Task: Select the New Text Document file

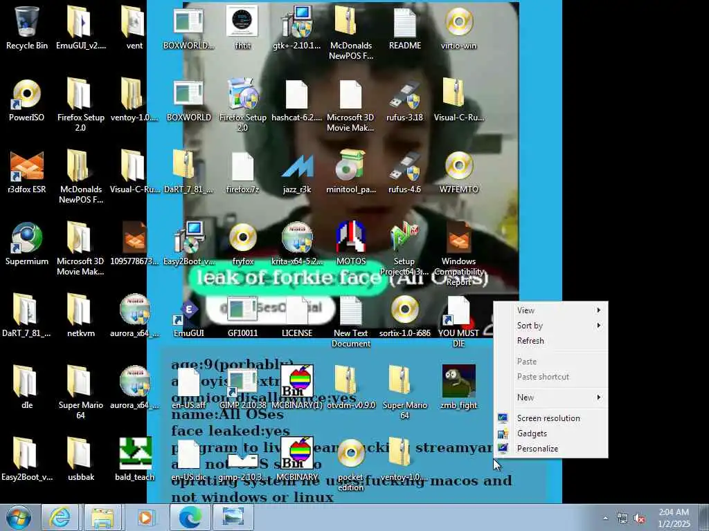Action: pyautogui.click(x=351, y=321)
